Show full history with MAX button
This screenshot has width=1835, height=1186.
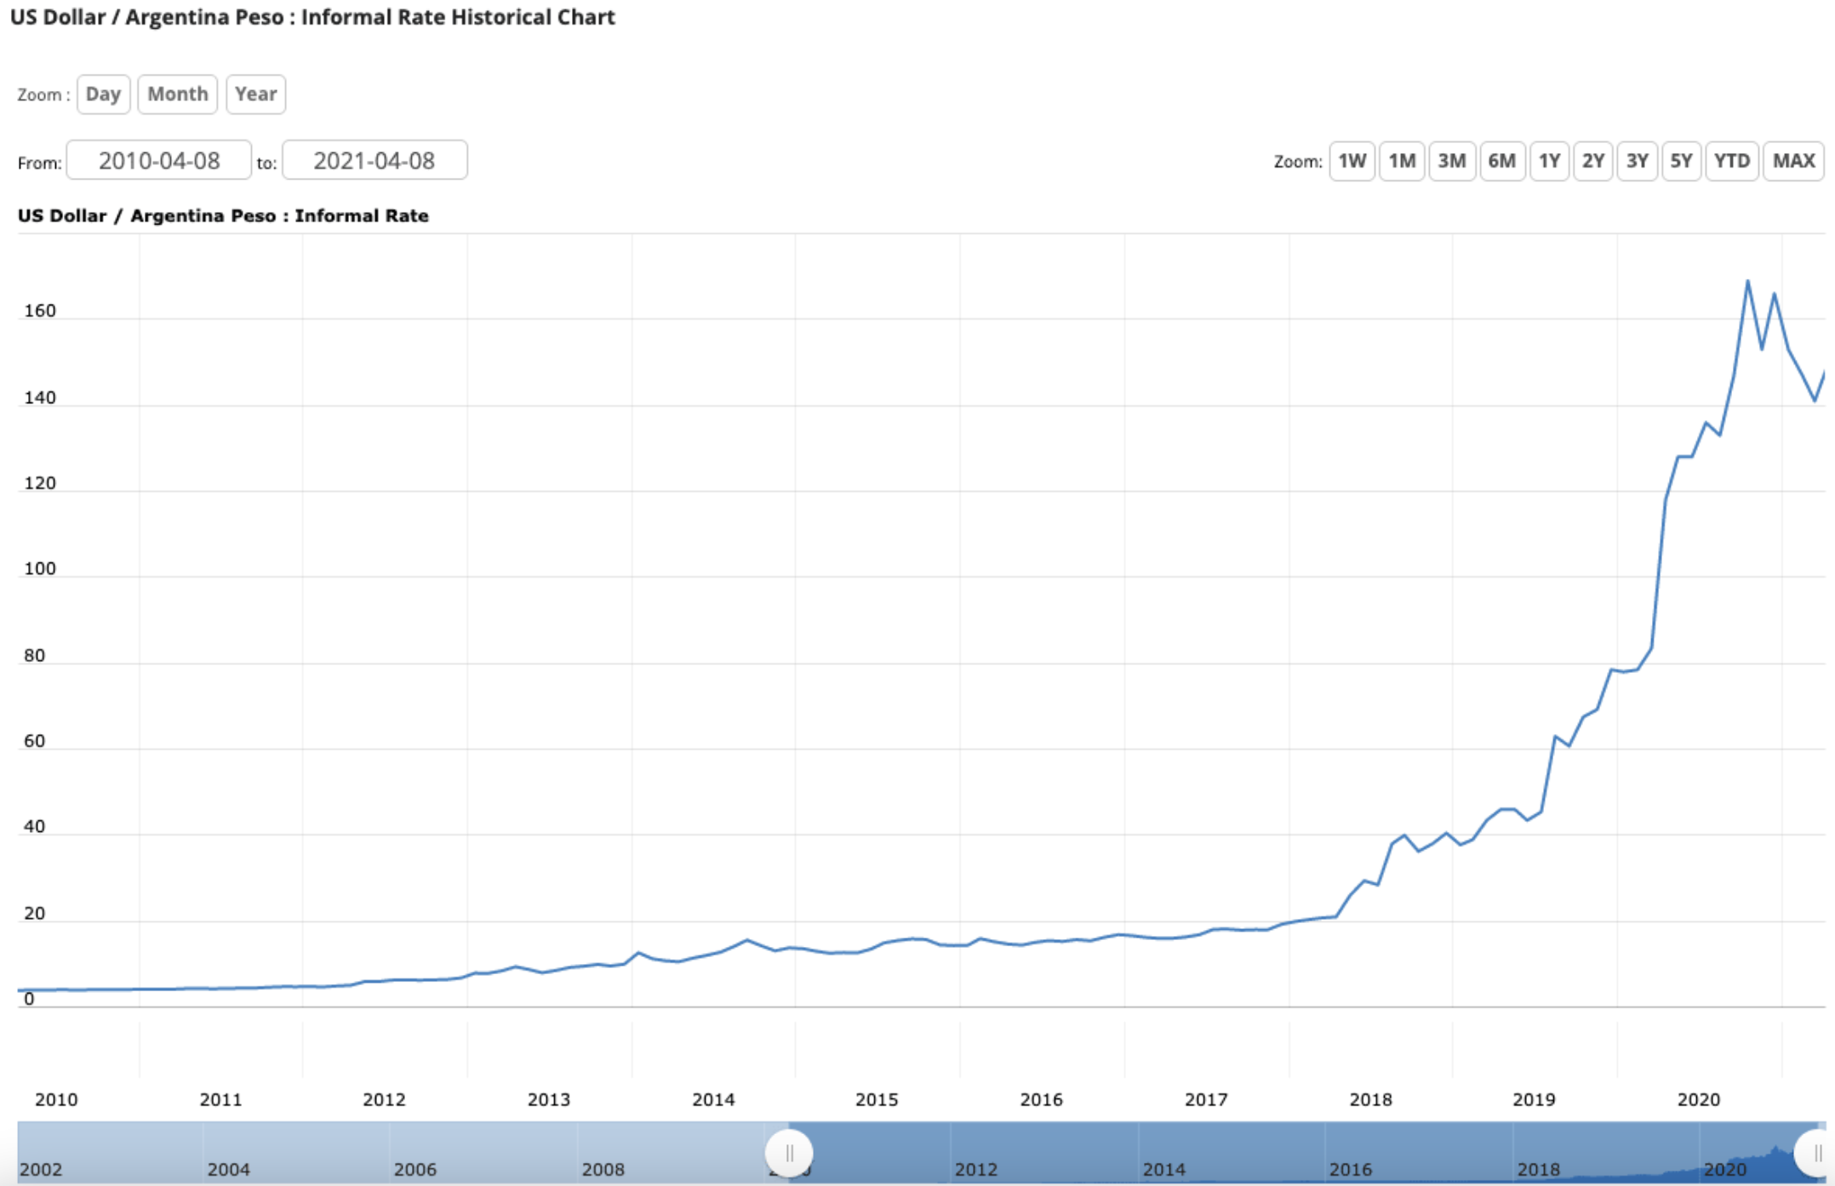[x=1793, y=161]
